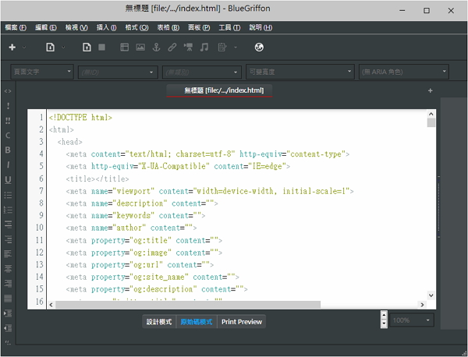This screenshot has height=357, width=468.
Task: Open the small arrow beside the form icon
Action: (236, 48)
